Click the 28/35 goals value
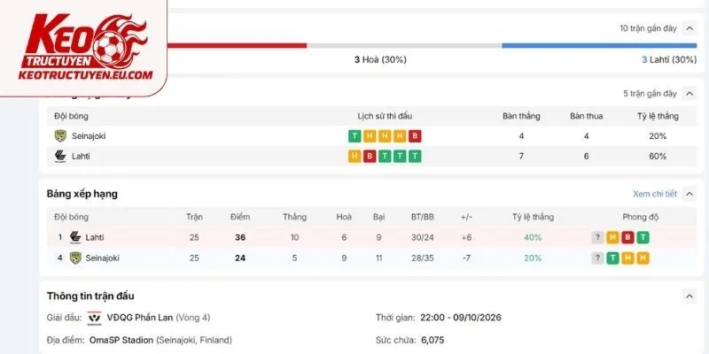Viewport: 709px width, 354px height. (423, 258)
